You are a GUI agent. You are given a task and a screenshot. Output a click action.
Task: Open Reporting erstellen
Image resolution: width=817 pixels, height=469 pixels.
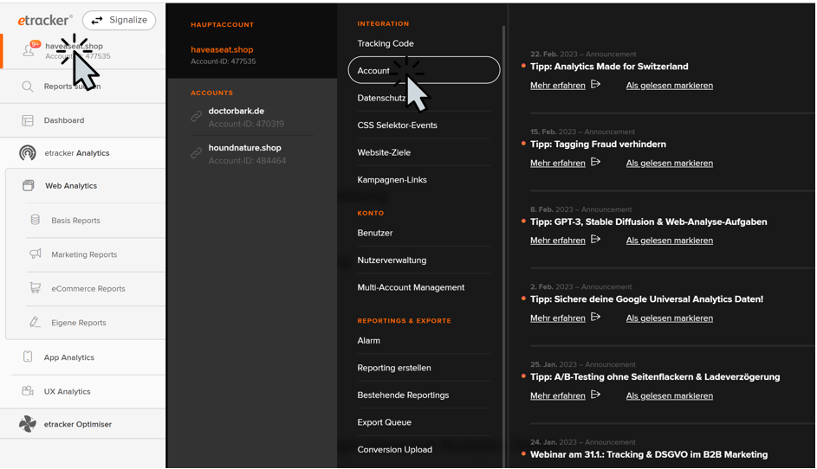[394, 368]
